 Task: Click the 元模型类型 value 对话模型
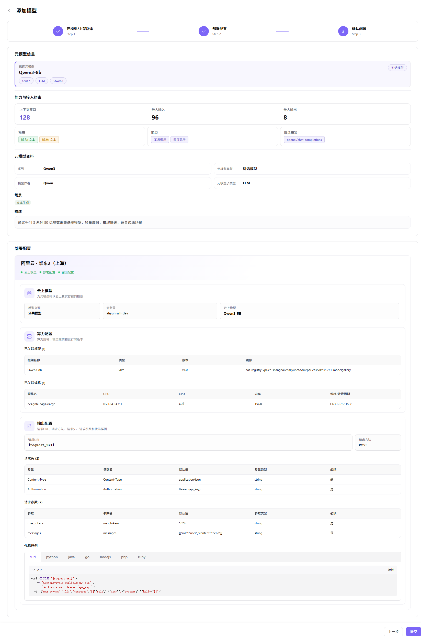pyautogui.click(x=250, y=169)
